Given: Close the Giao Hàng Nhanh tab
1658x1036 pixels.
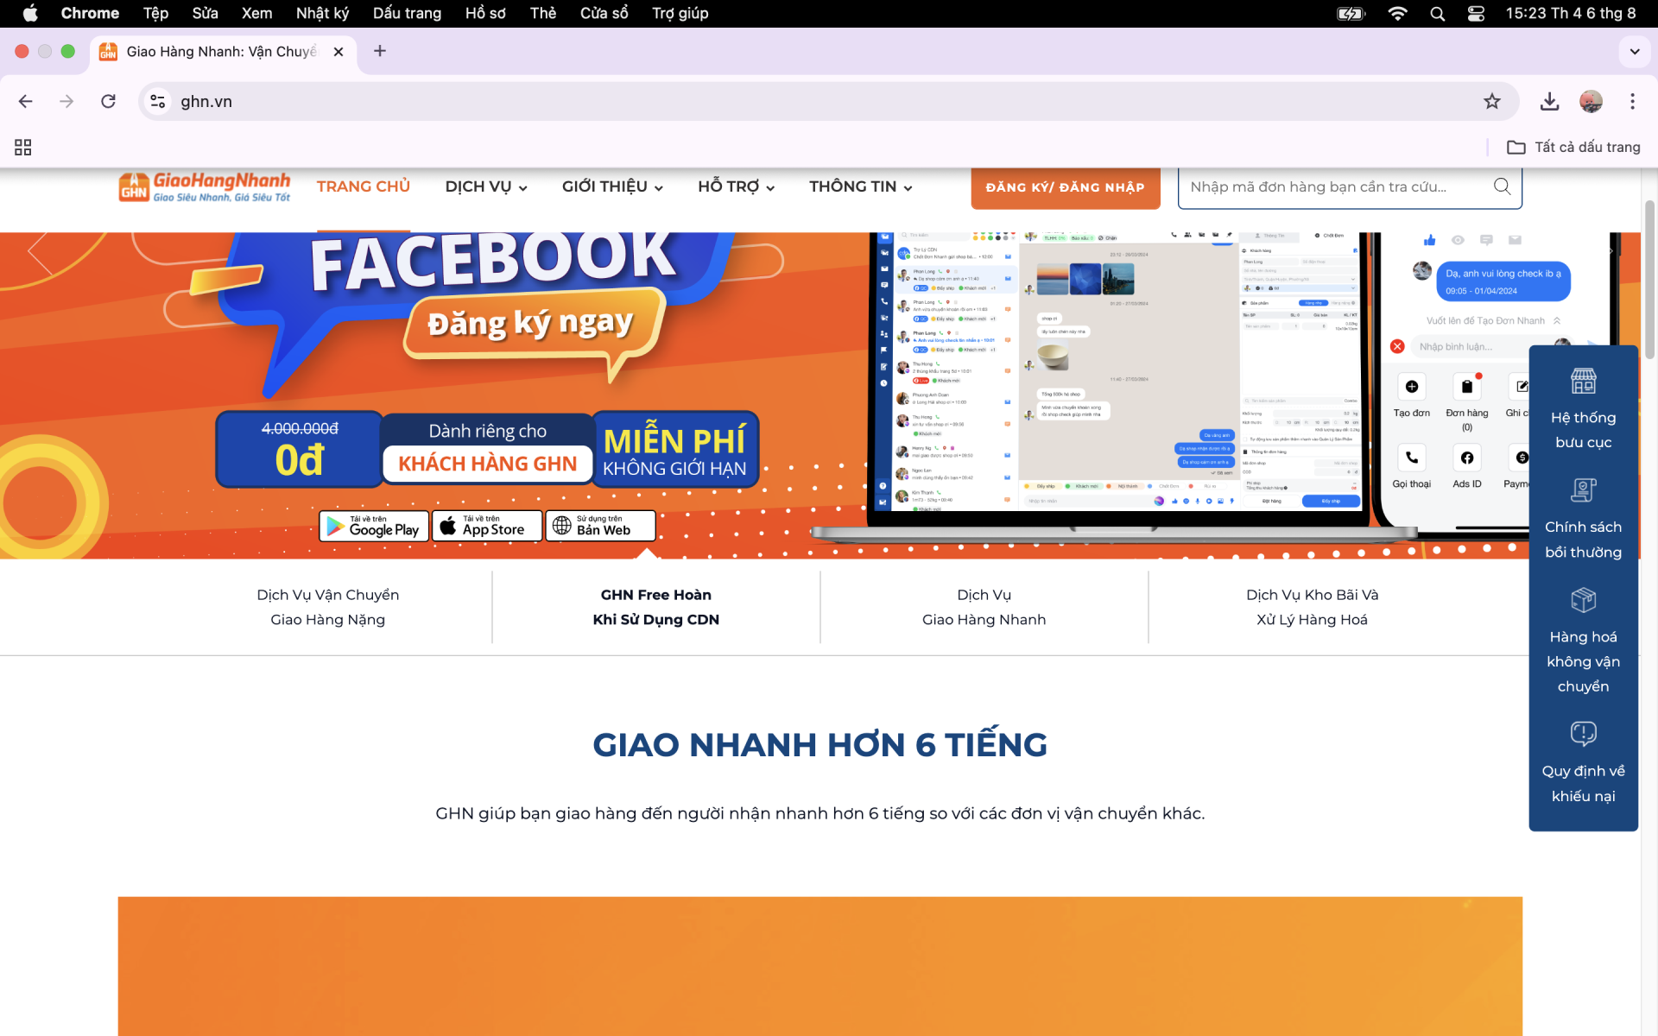Looking at the screenshot, I should point(339,52).
